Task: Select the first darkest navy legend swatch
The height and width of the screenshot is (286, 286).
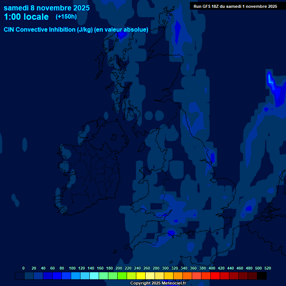Action: point(20,276)
